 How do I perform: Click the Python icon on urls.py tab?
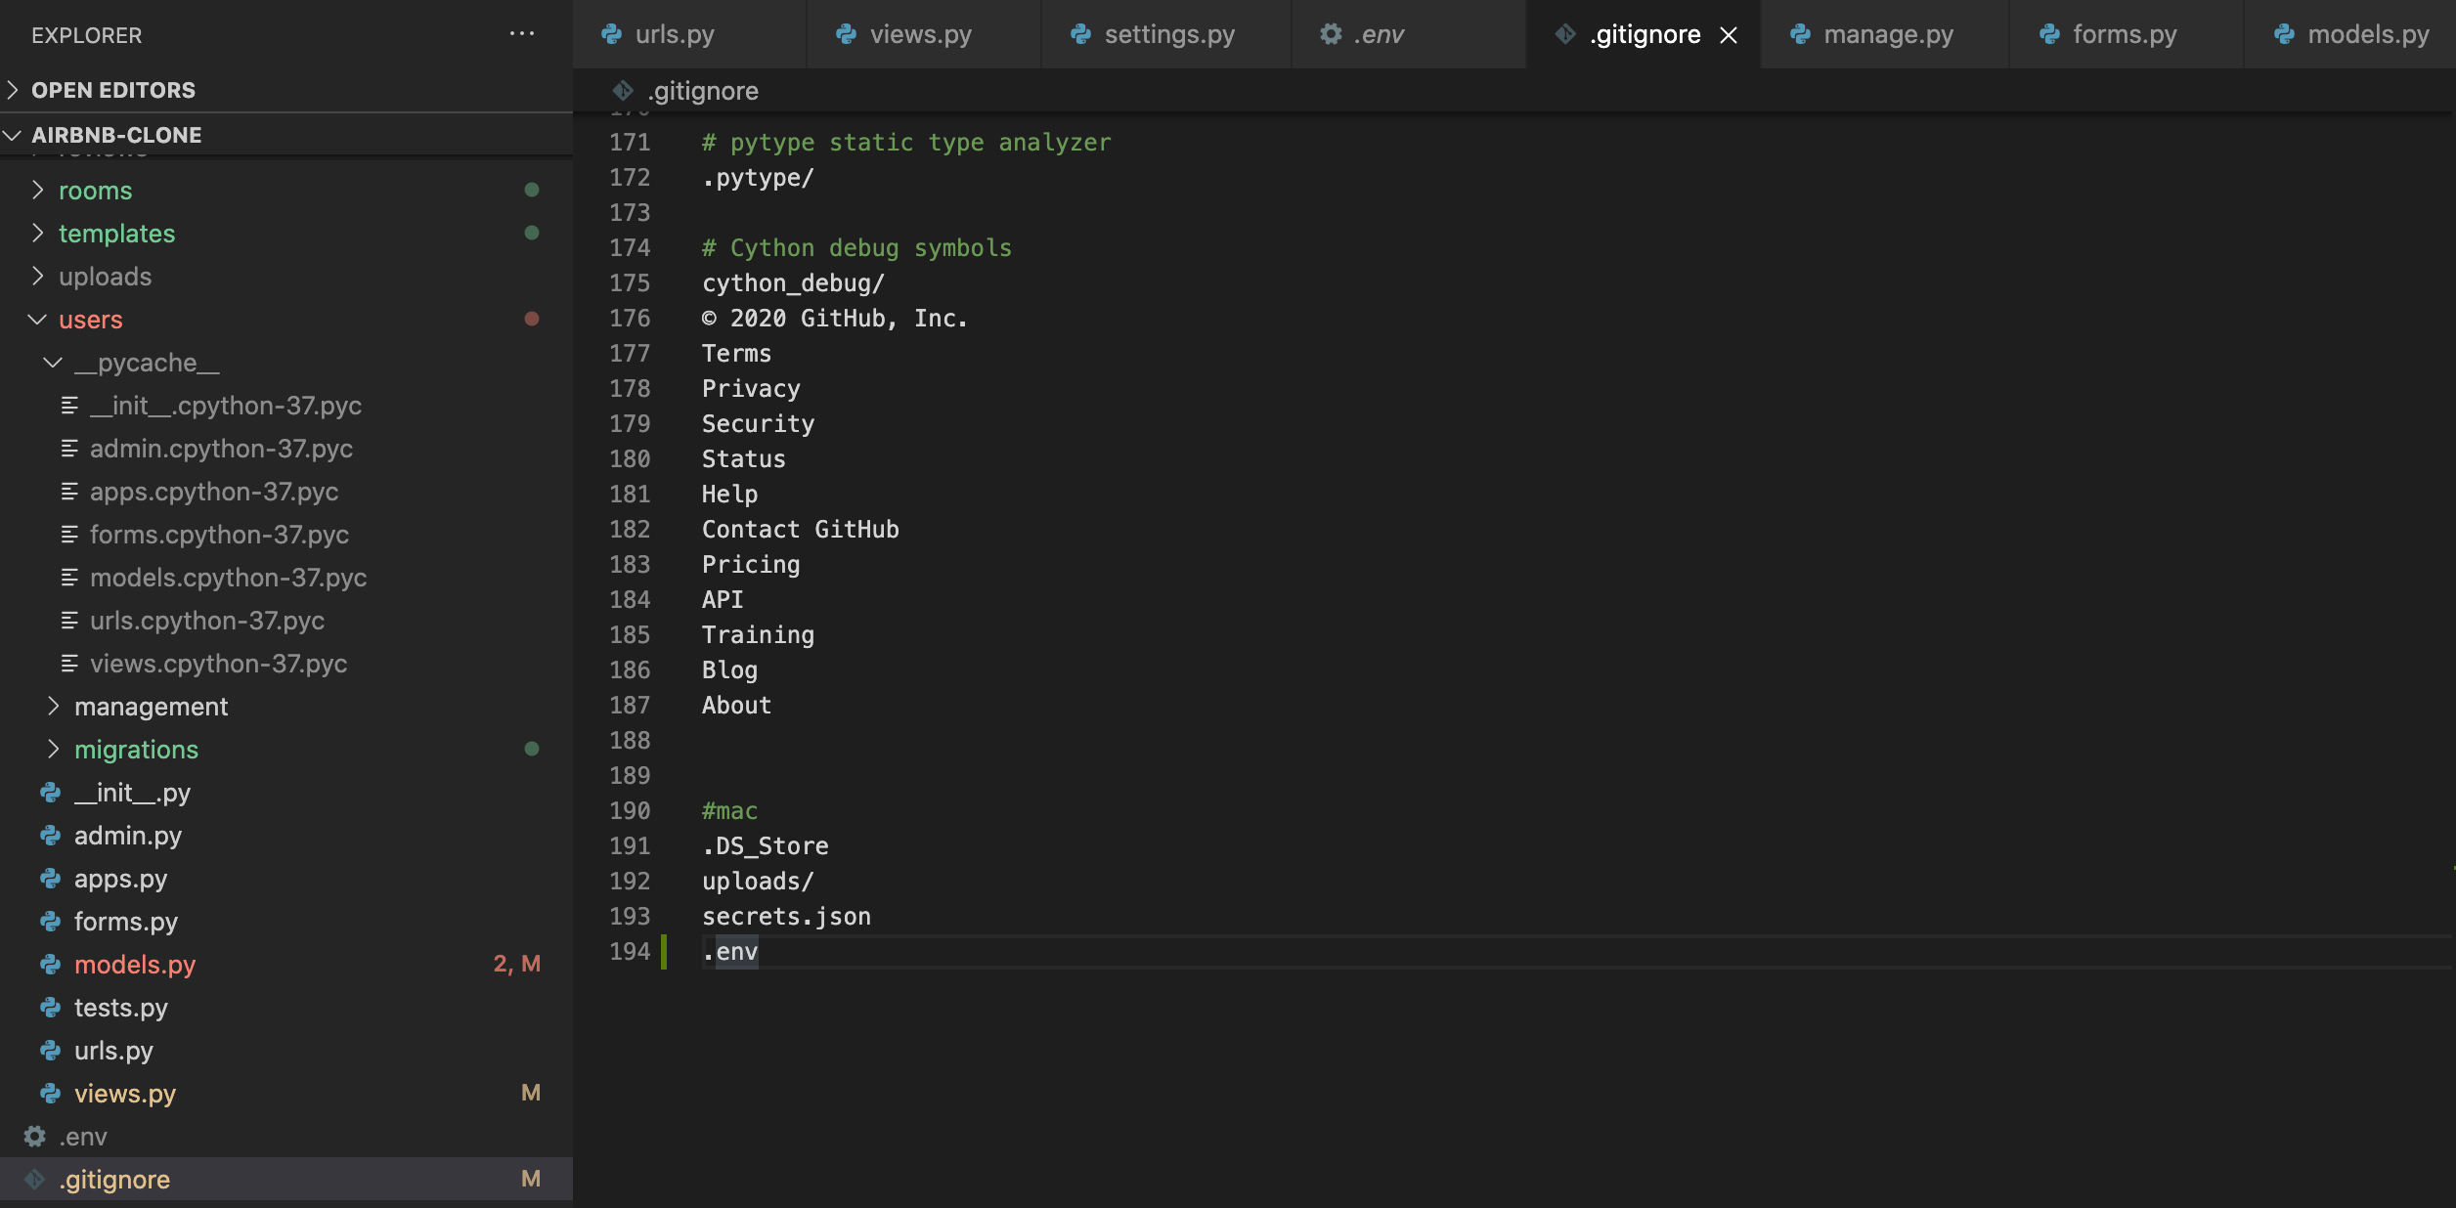coord(612,34)
